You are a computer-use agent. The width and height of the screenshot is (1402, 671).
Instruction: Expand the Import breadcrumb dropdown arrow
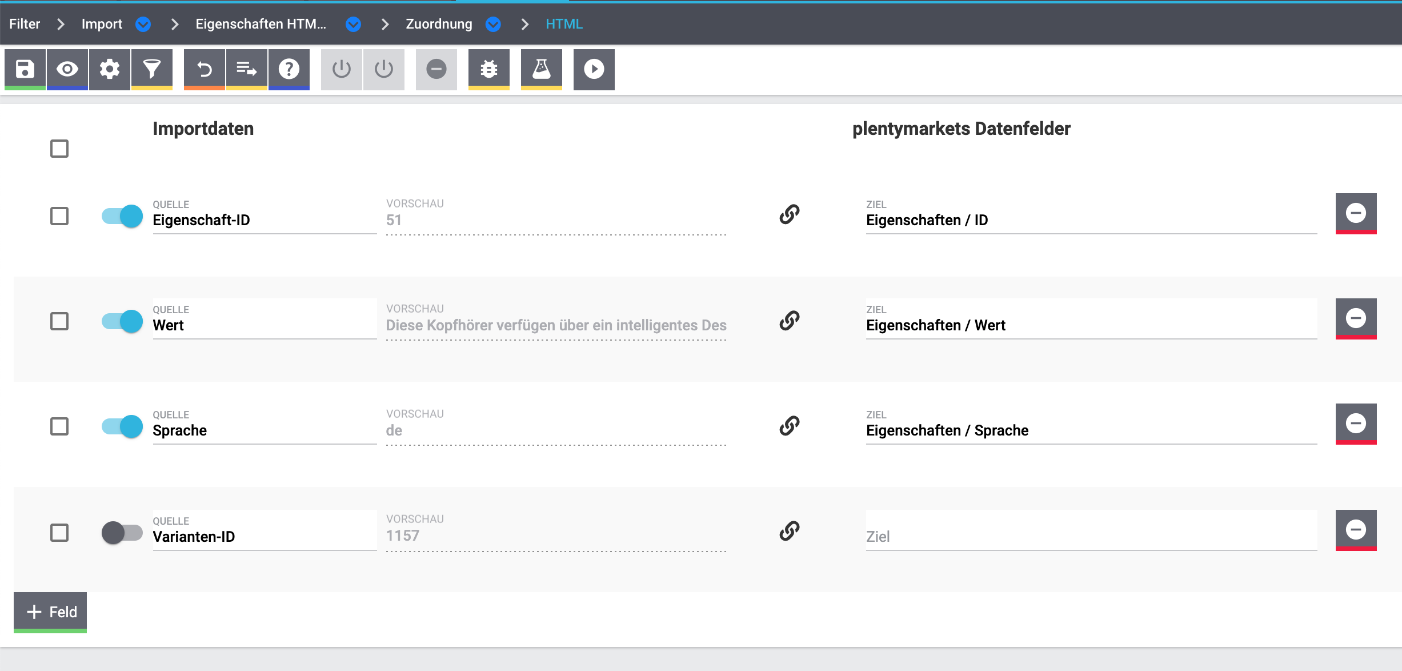(143, 24)
